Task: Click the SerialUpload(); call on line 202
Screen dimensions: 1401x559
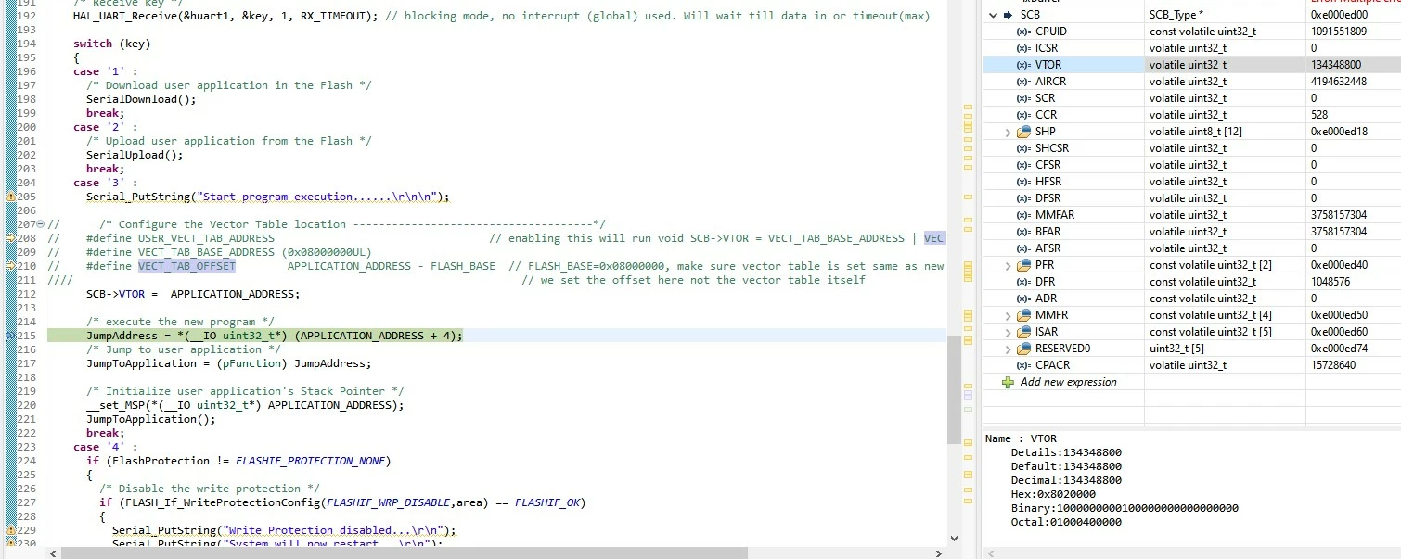Action: [x=135, y=155]
